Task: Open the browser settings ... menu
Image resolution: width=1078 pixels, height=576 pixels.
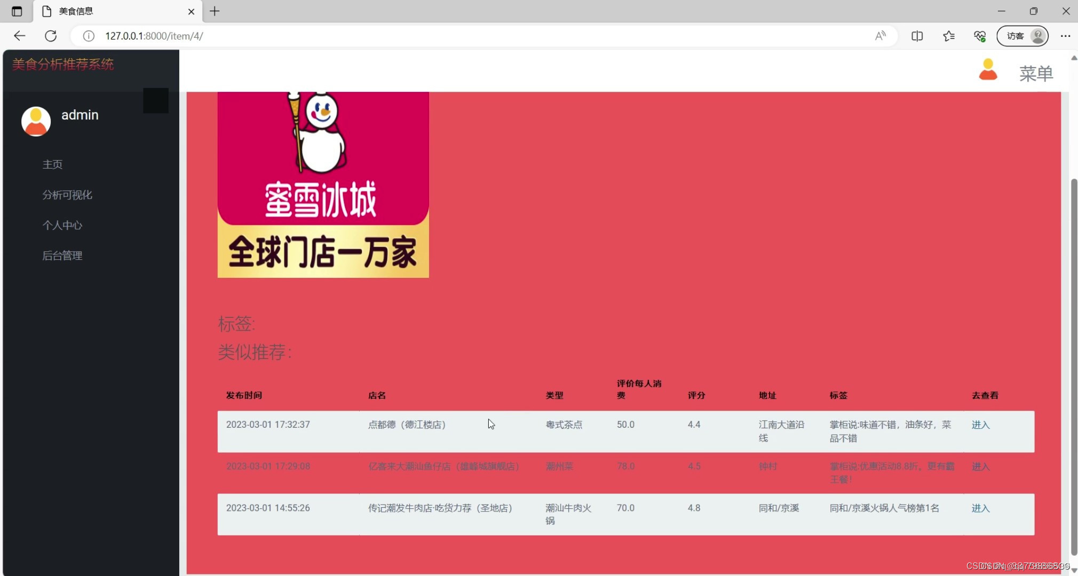Action: pos(1066,36)
